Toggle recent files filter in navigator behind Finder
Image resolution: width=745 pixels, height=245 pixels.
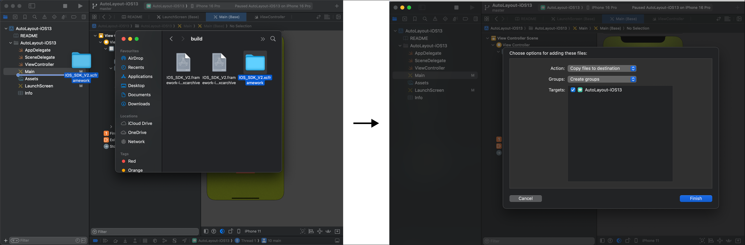click(x=77, y=240)
